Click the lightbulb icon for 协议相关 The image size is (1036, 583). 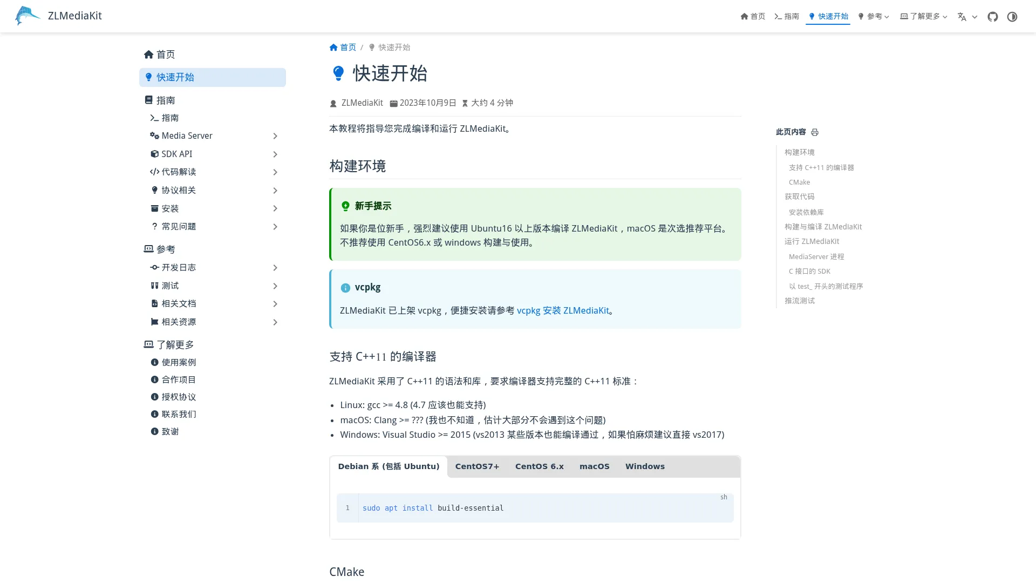[154, 190]
